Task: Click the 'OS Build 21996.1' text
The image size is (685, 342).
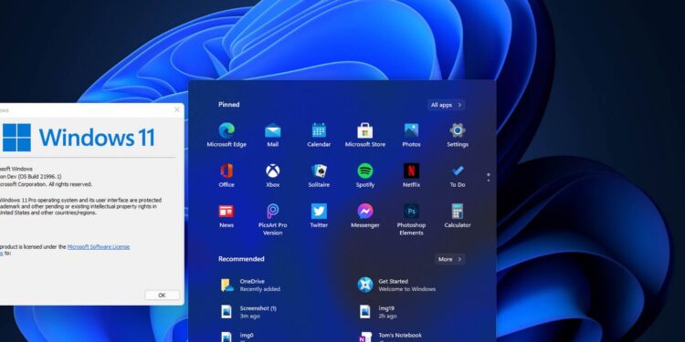Action: pyautogui.click(x=40, y=177)
